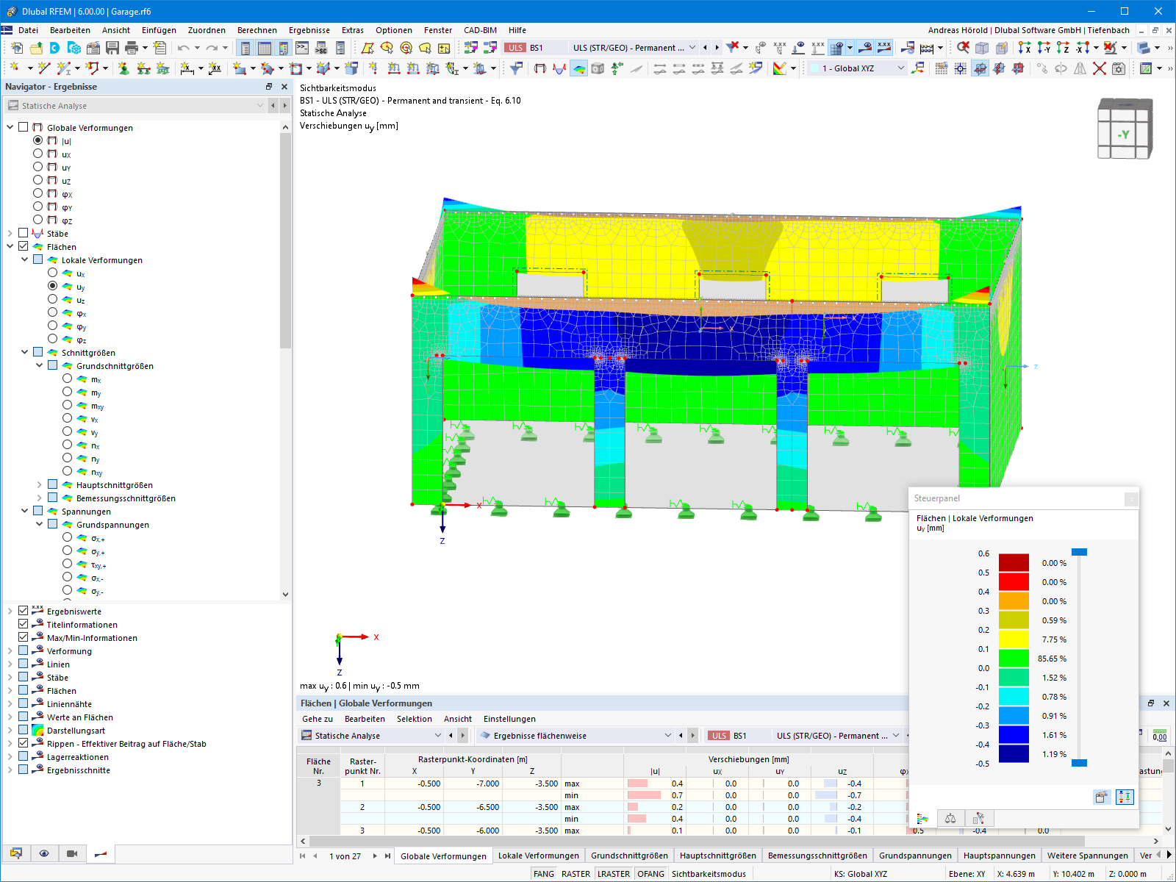
Task: Open the Ergebnisse flächenweise dropdown
Action: (x=575, y=735)
